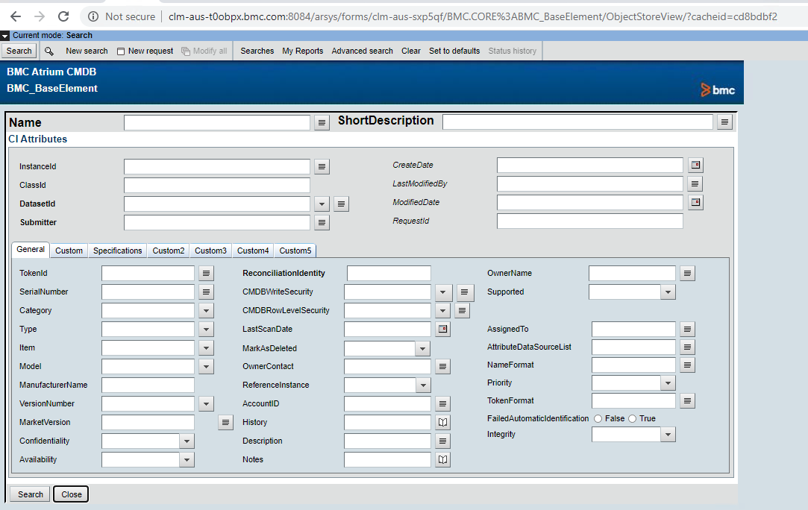Viewport: 808px width, 510px height.
Task: Open editor icon for NameFormat
Action: (687, 365)
